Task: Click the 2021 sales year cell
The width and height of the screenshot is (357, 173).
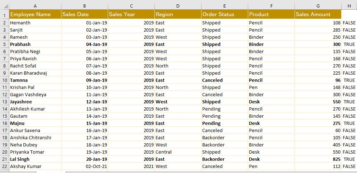Action: (x=131, y=167)
